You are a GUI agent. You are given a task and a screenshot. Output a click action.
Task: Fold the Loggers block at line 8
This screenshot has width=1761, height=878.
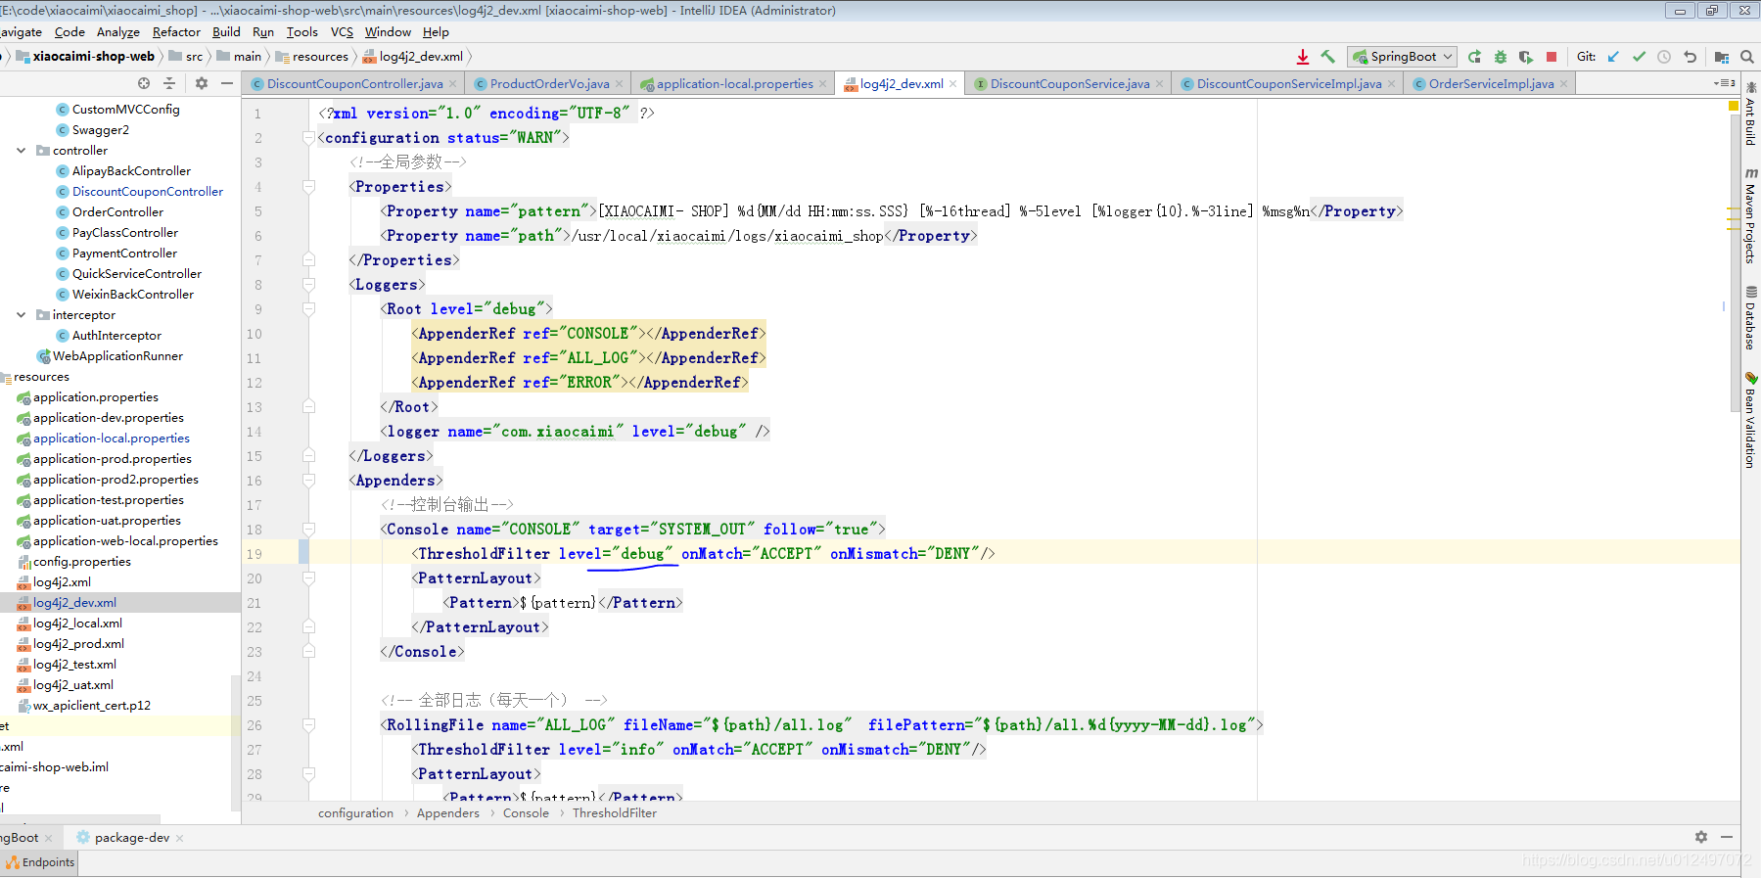click(x=308, y=285)
